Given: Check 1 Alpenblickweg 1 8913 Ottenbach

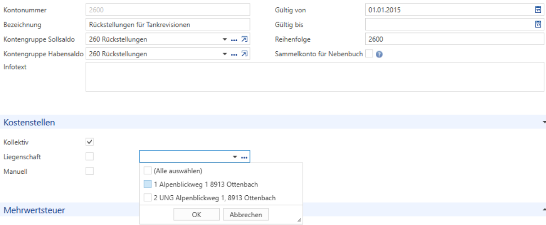Looking at the screenshot, I should coord(147,184).
